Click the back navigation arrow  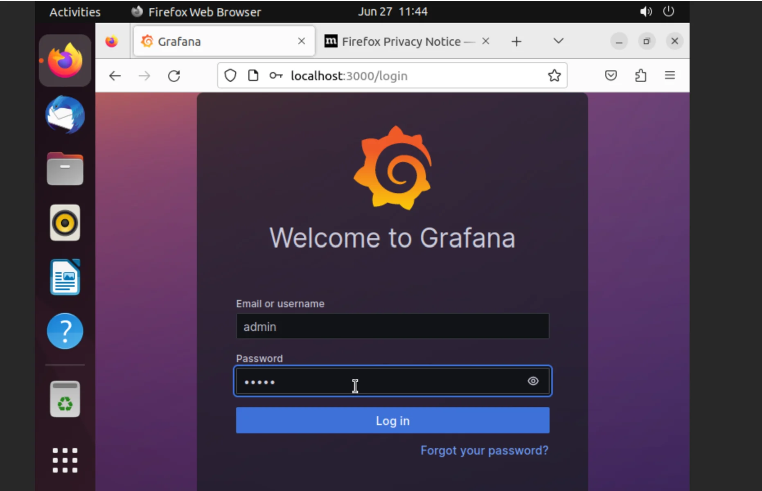click(115, 76)
